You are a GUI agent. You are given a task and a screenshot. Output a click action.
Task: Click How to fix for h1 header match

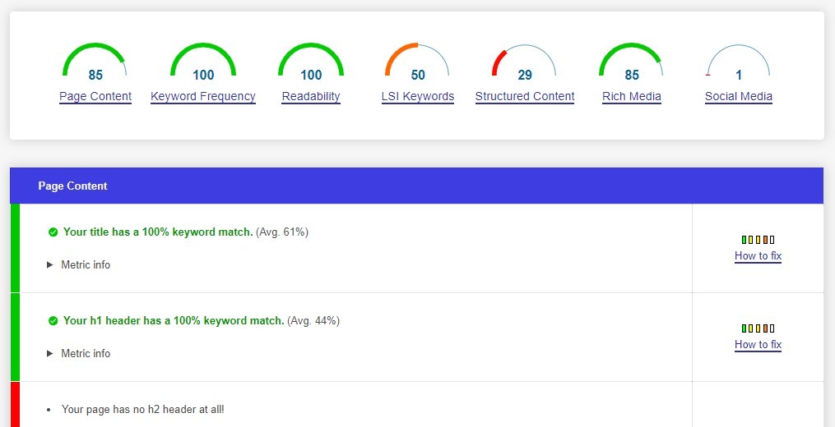(758, 345)
